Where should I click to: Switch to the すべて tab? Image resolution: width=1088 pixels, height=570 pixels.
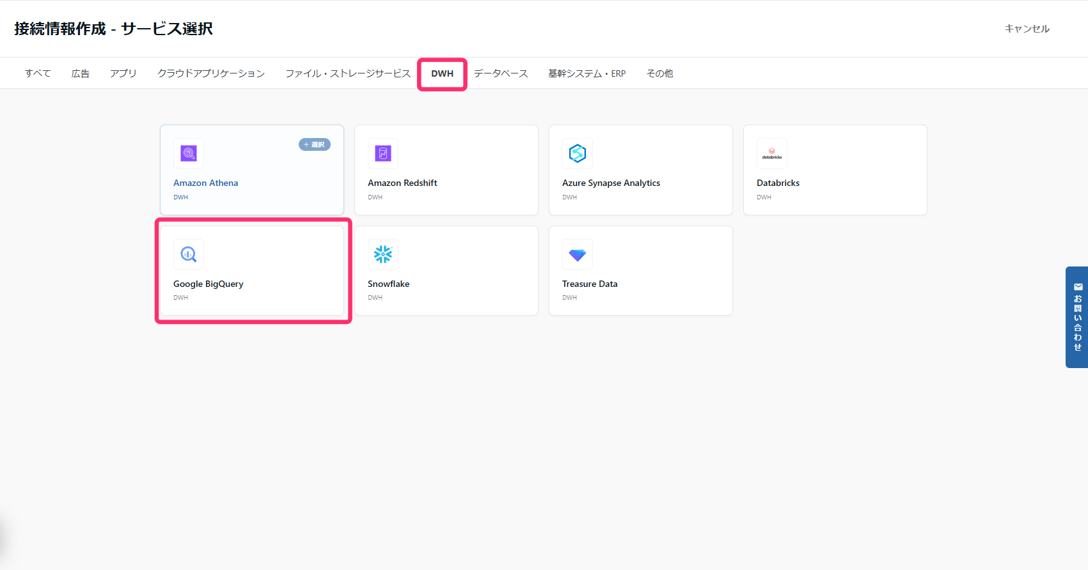click(38, 73)
